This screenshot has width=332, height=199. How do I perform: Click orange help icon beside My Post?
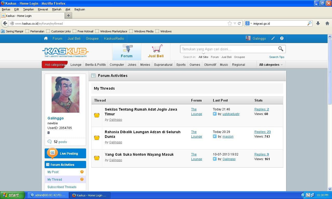[x=82, y=172]
